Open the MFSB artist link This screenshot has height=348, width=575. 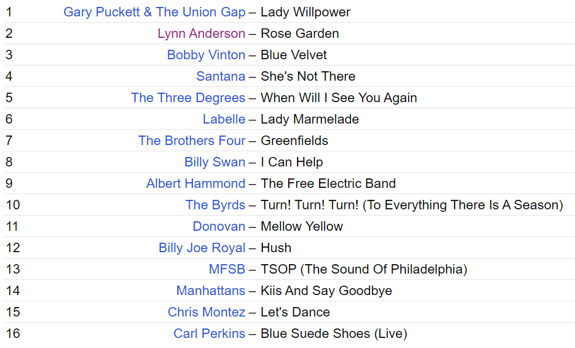click(x=226, y=269)
